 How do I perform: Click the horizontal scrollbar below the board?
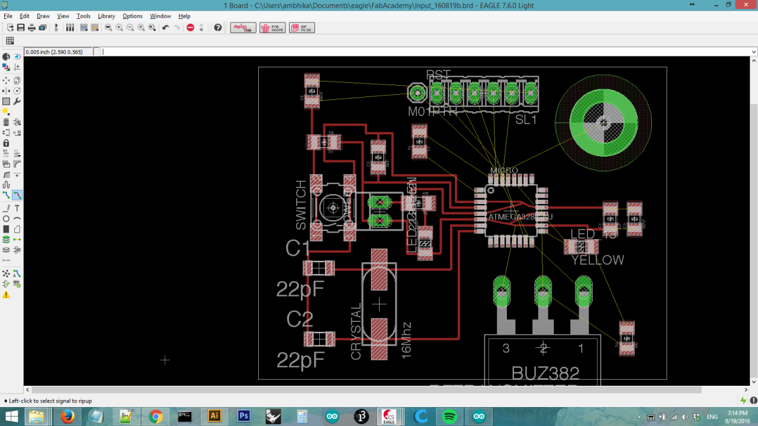pos(367,390)
